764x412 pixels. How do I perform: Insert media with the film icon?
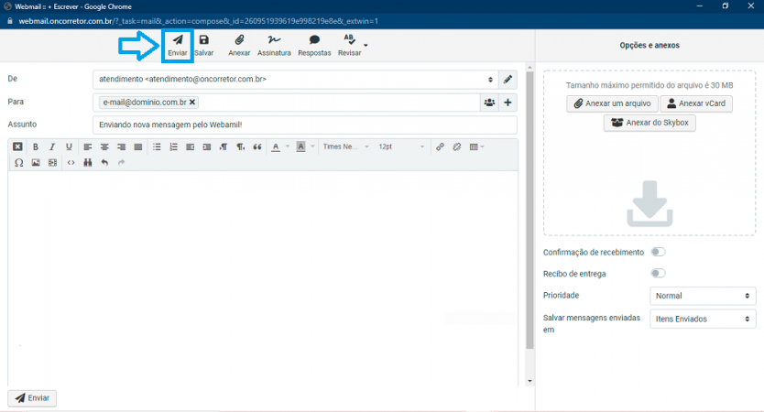pos(52,163)
